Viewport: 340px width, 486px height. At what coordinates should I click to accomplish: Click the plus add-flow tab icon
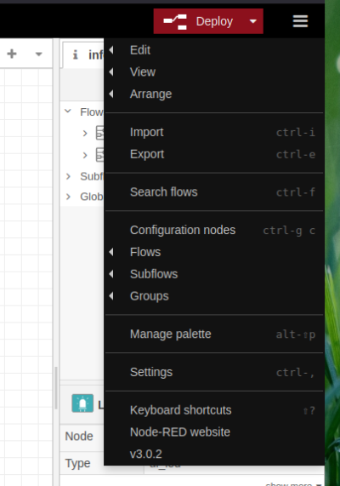pyautogui.click(x=12, y=54)
